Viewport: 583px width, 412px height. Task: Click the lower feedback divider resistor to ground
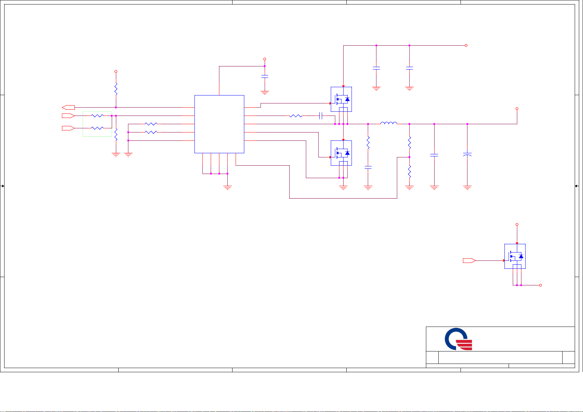coord(409,172)
